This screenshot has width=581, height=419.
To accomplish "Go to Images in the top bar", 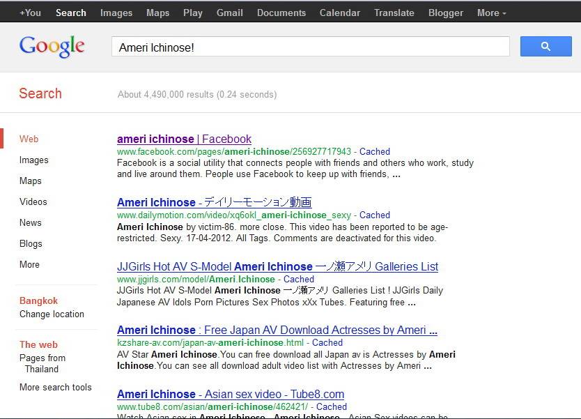I will (x=116, y=13).
